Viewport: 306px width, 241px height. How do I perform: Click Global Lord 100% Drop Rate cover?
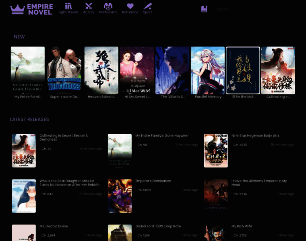pos(120,233)
